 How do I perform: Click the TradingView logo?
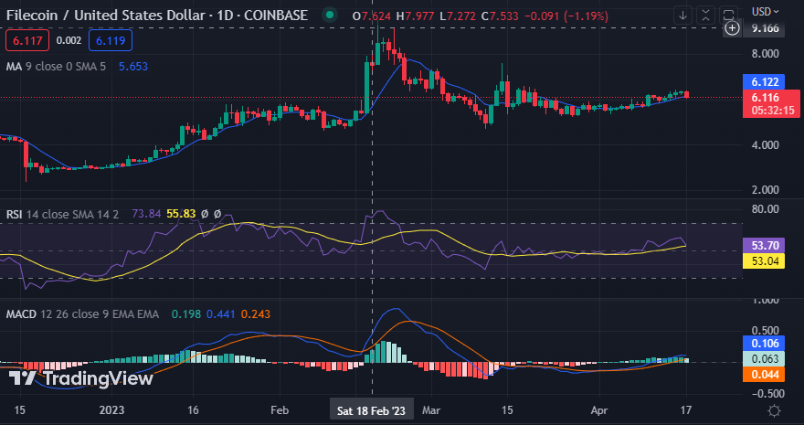81,379
